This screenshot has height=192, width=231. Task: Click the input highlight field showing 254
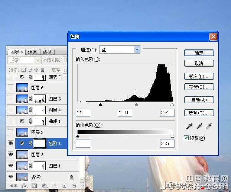click(x=167, y=113)
